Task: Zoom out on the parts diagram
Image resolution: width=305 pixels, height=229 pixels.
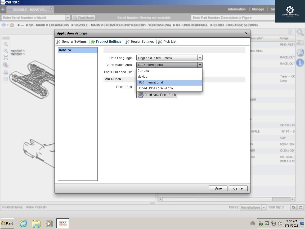Action: click(x=6, y=51)
